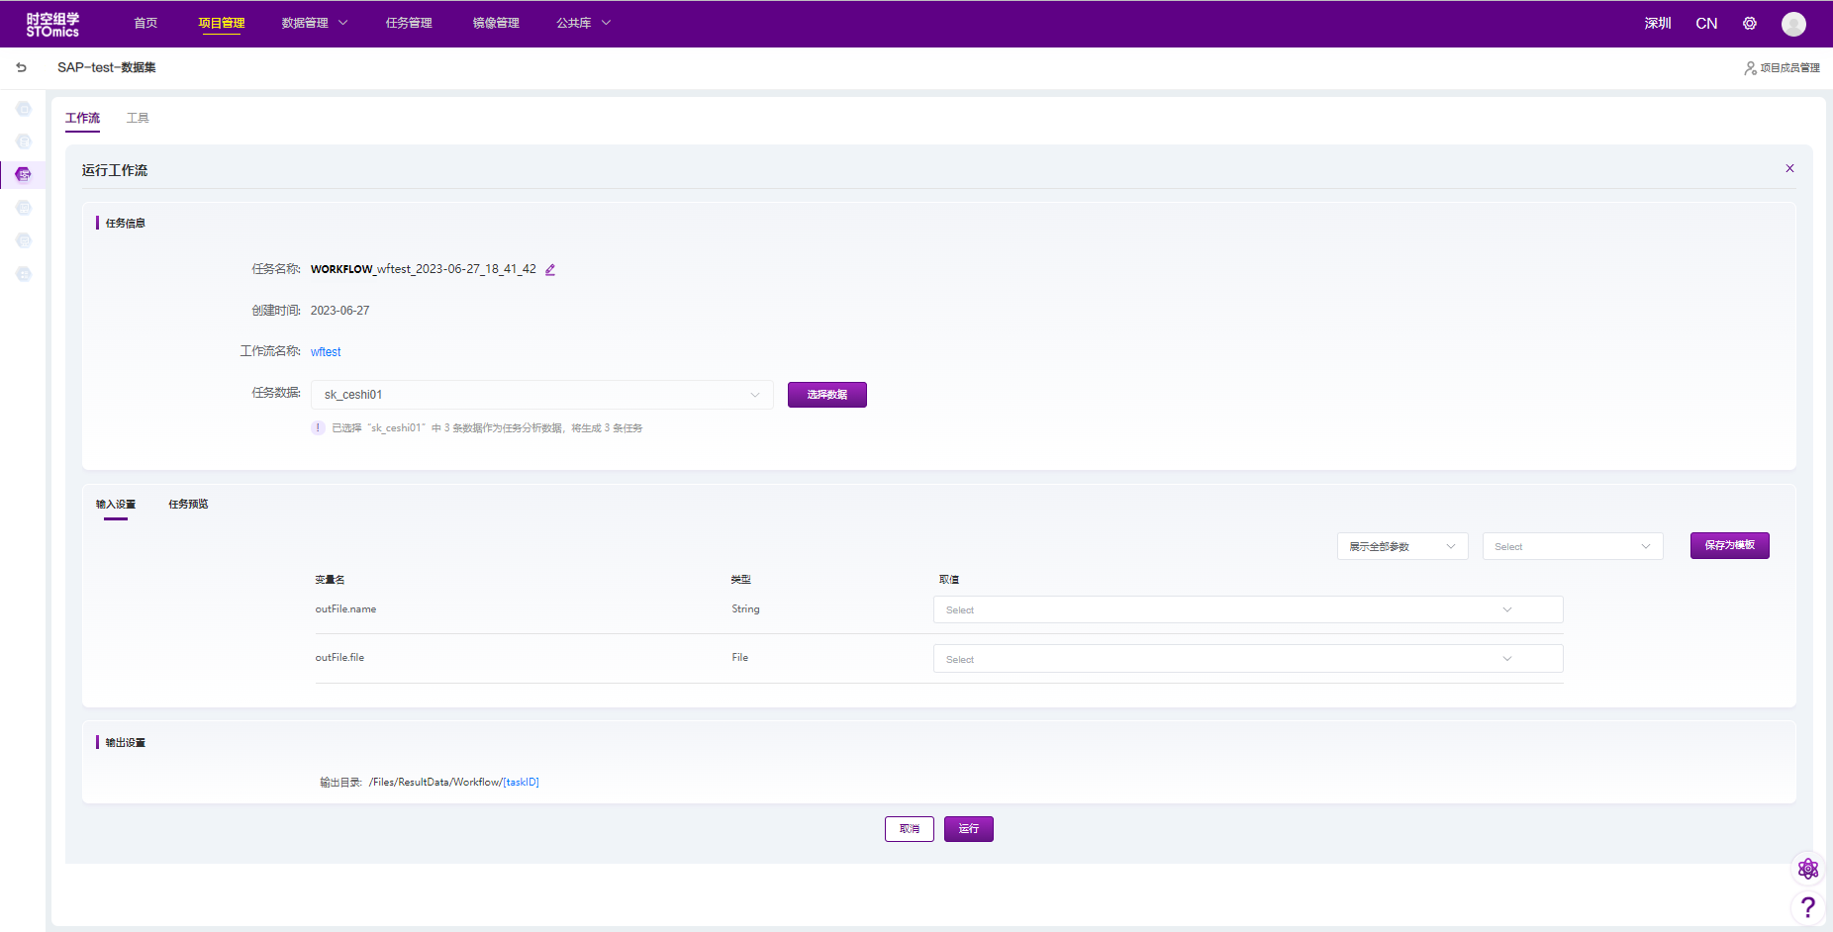
Task: Select the highlighted workflow icon in left sidebar
Action: click(24, 175)
